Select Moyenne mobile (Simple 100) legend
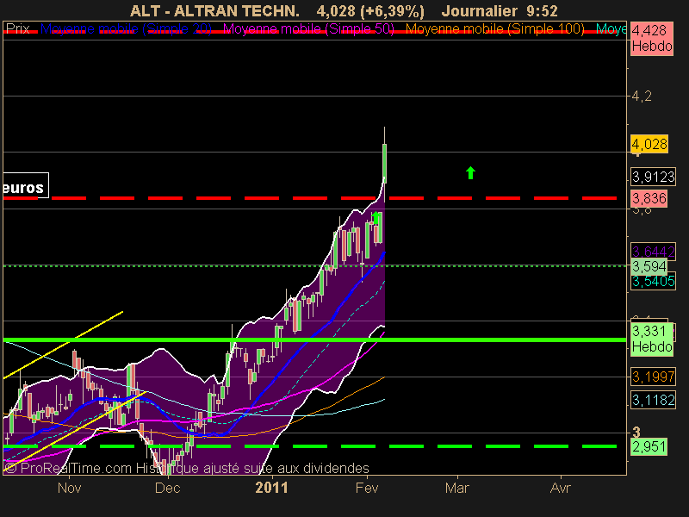Screen dimensions: 689x517 [x=494, y=29]
